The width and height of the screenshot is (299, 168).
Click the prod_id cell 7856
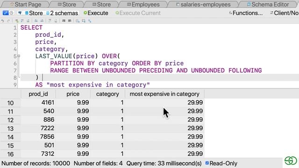pyautogui.click(x=38, y=137)
